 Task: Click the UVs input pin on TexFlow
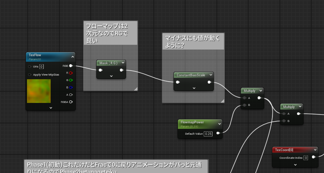[x=30, y=66]
